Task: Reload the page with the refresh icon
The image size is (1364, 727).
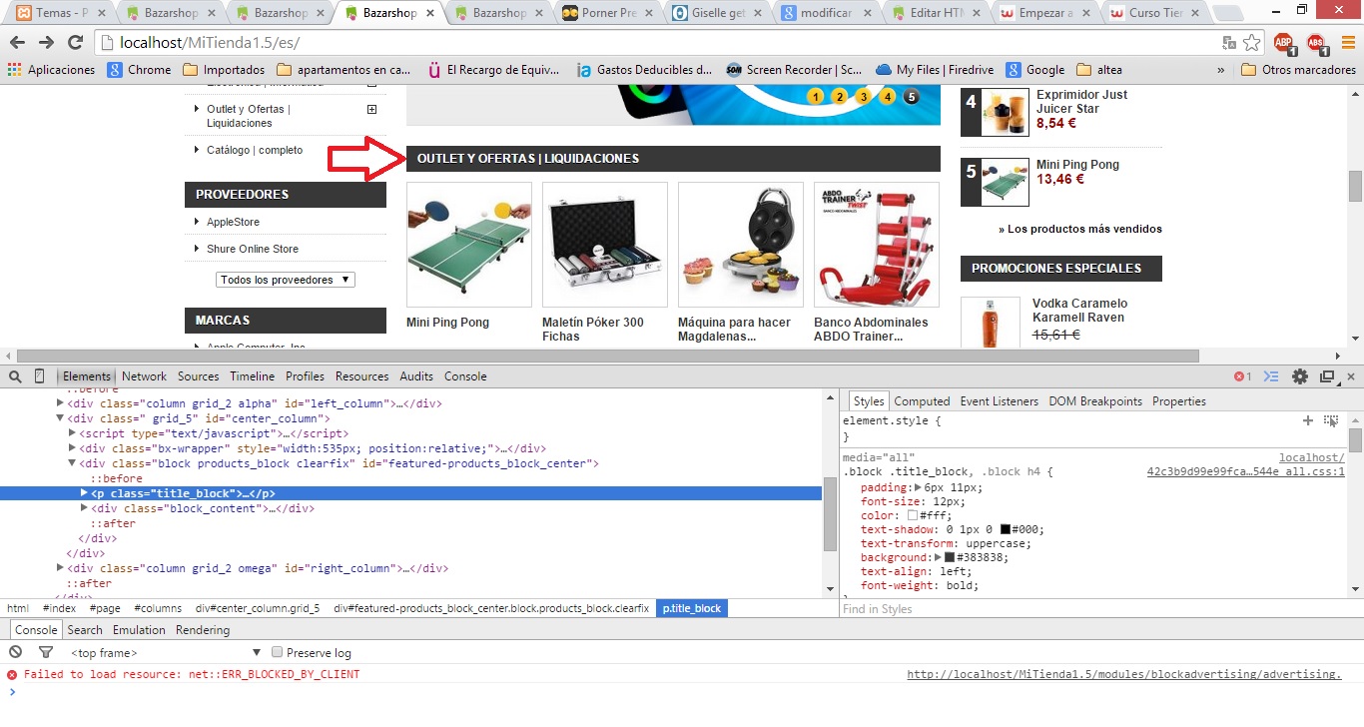Action: 75,43
